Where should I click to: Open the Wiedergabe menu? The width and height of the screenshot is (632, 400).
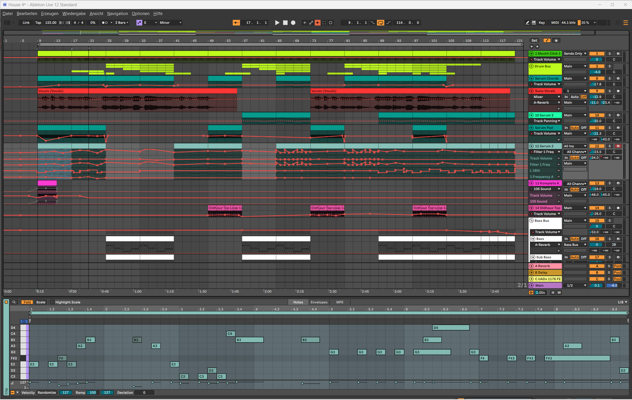(x=74, y=13)
